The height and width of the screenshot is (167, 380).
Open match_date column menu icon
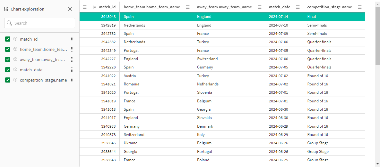[298, 7]
